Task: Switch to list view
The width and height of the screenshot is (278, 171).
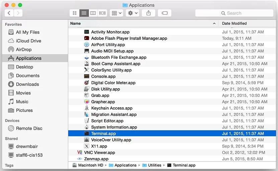Action: [84, 13]
